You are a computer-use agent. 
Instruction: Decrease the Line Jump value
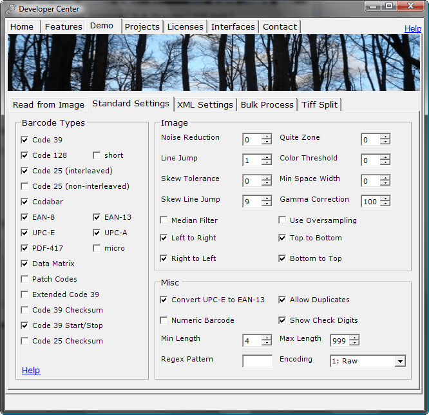pos(266,162)
